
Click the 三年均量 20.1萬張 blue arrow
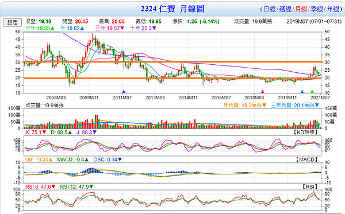tap(317, 106)
